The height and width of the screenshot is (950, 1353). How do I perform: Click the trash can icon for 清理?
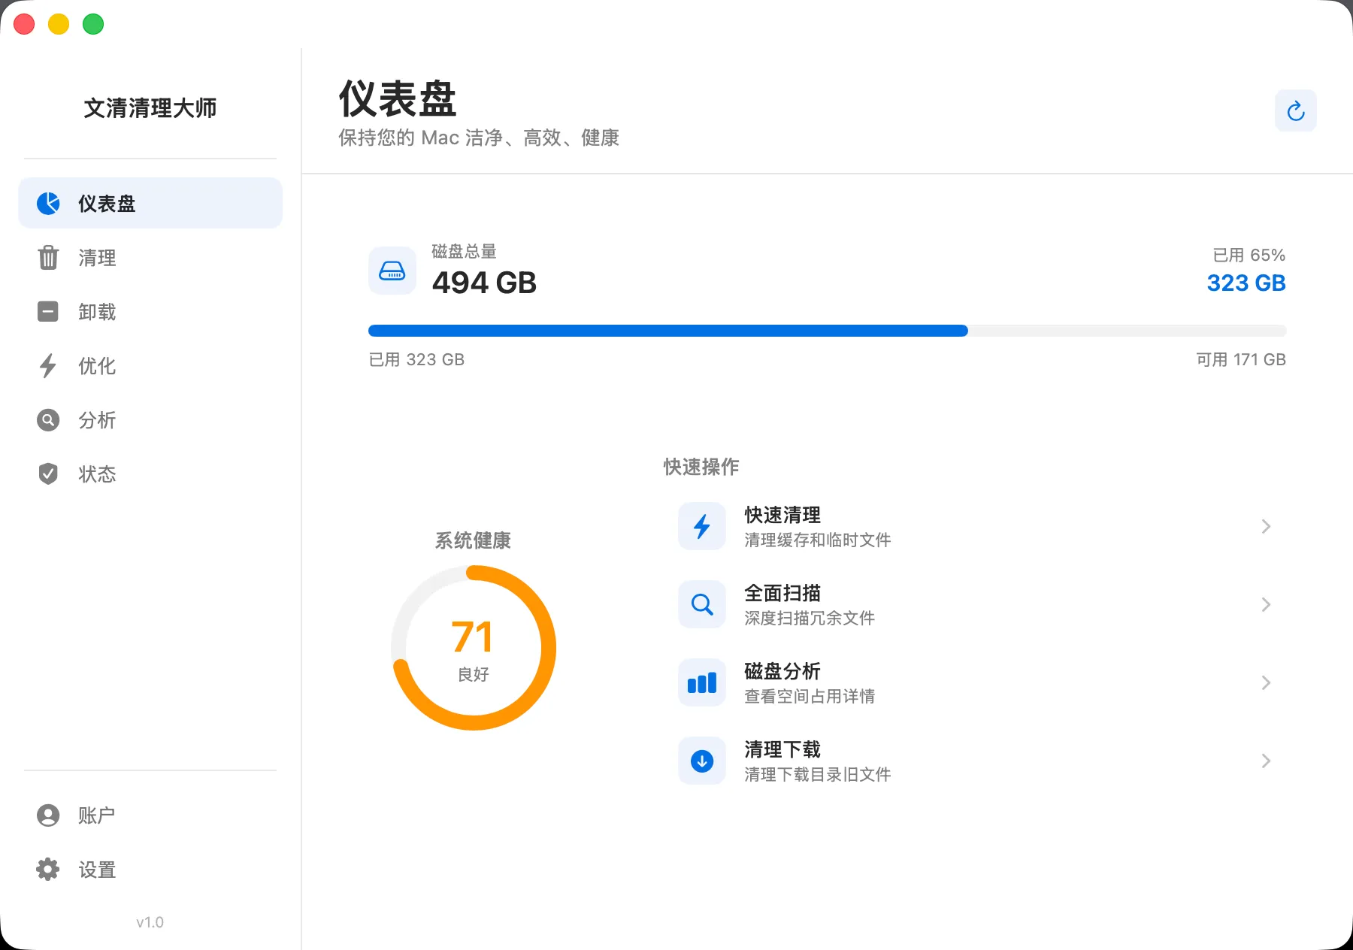pos(48,257)
